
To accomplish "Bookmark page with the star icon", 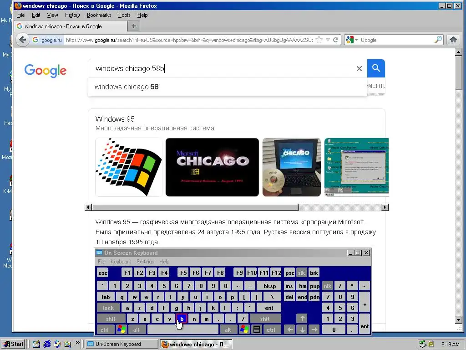I will click(x=319, y=40).
